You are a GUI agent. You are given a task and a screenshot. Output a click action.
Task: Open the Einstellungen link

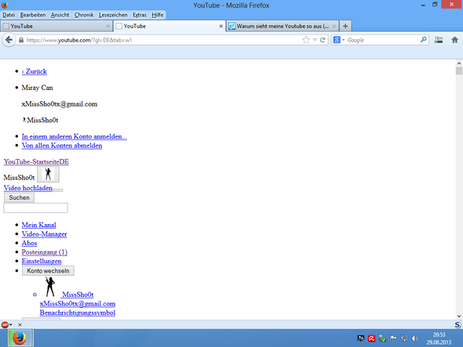(42, 261)
